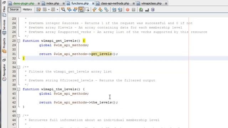Close the demo-plugin.php tab

[x=39, y=4]
